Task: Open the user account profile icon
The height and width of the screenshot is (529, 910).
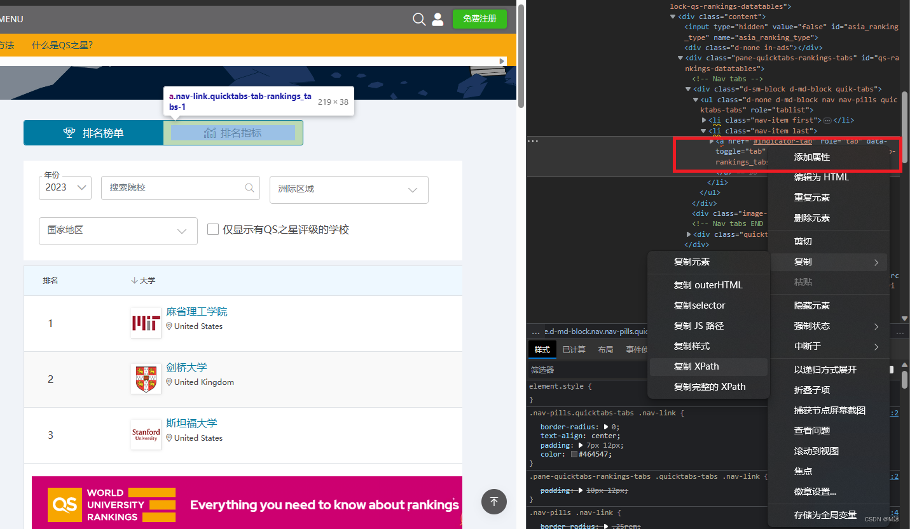Action: pos(438,20)
